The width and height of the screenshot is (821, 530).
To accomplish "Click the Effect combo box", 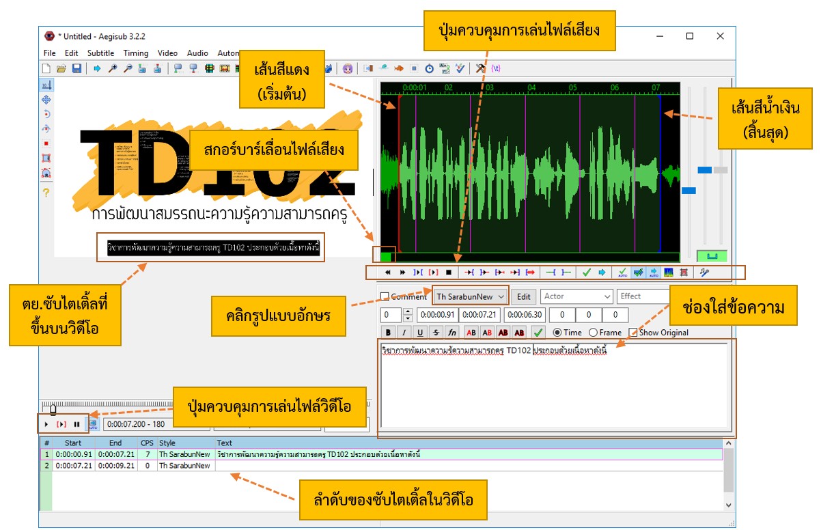I will [642, 296].
